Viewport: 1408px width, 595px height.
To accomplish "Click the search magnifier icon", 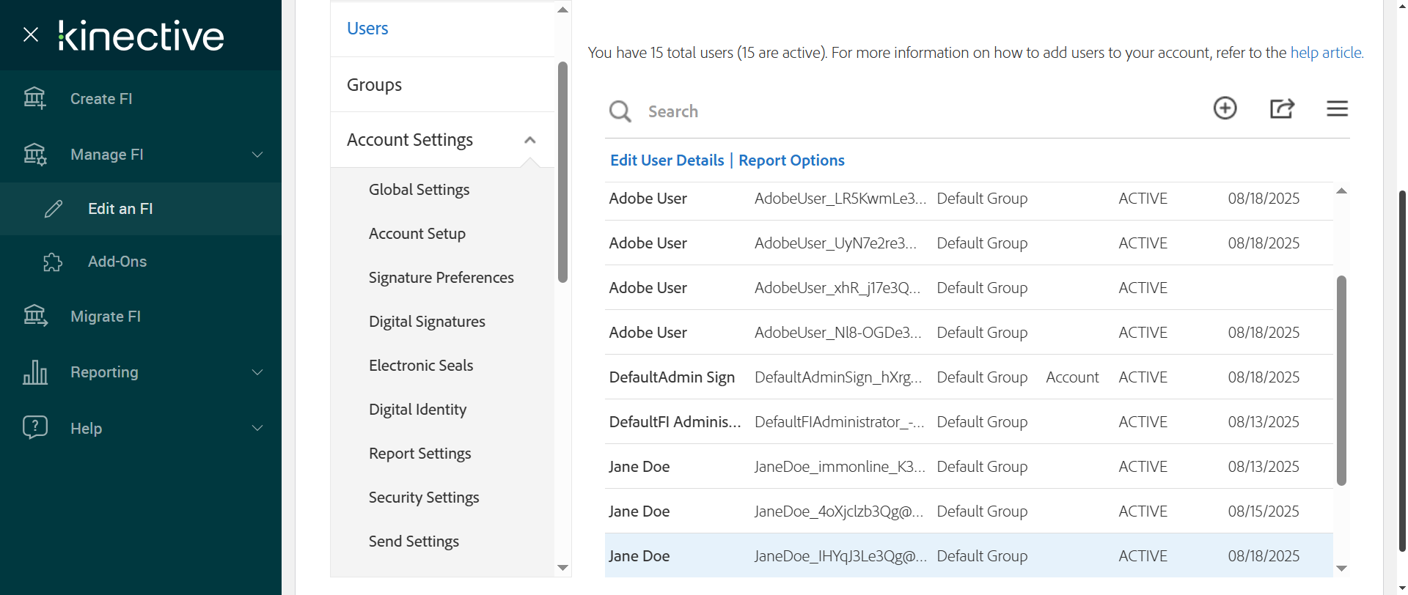I will [x=620, y=111].
